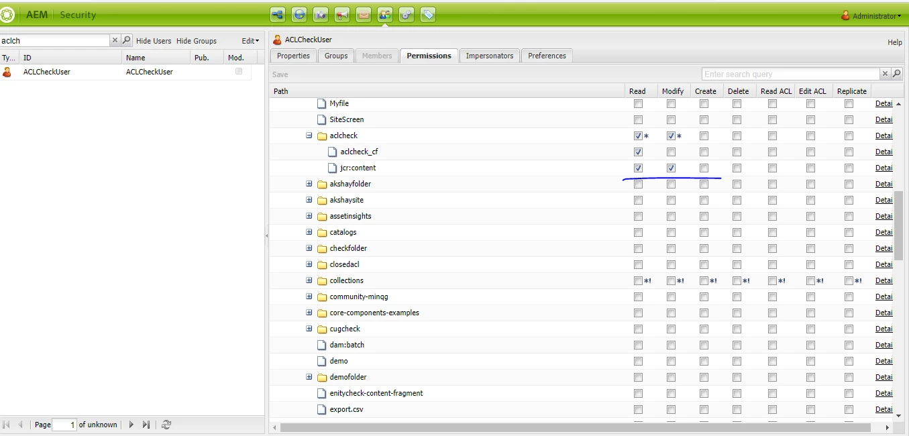Click the users security icon in top bar
The image size is (909, 436).
(385, 14)
